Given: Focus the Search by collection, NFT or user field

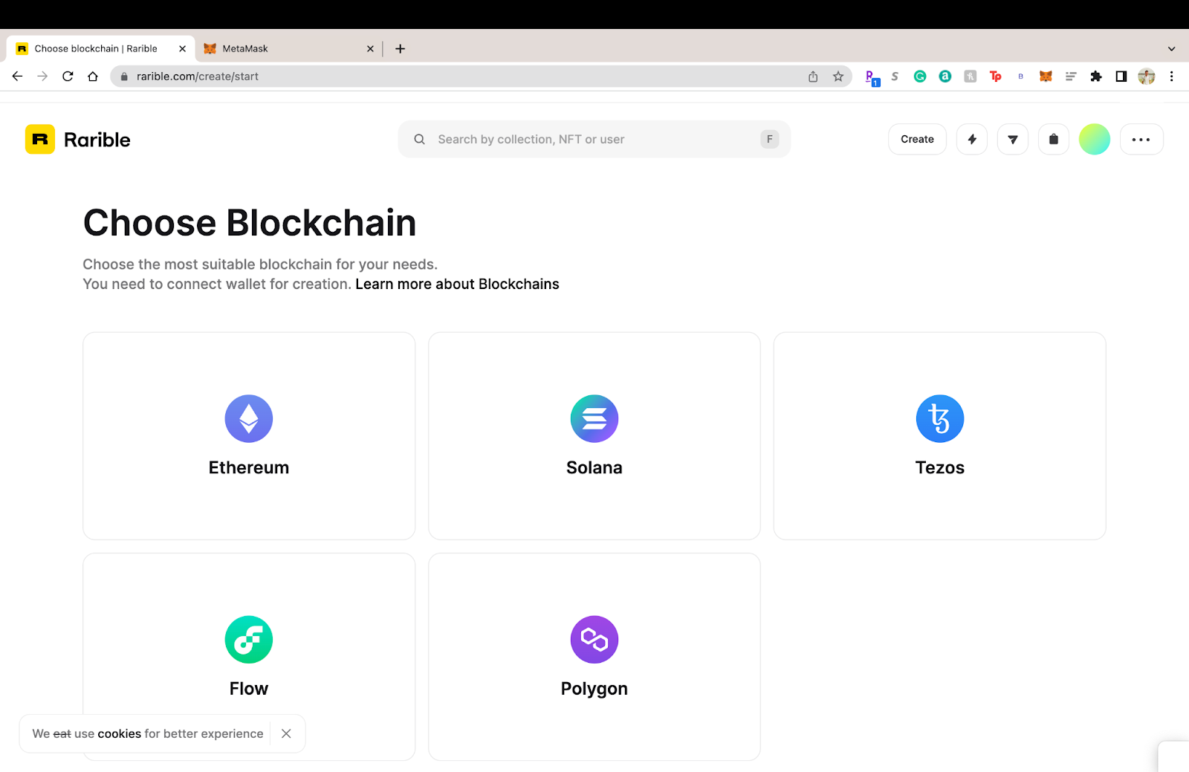Looking at the screenshot, I should (x=594, y=139).
